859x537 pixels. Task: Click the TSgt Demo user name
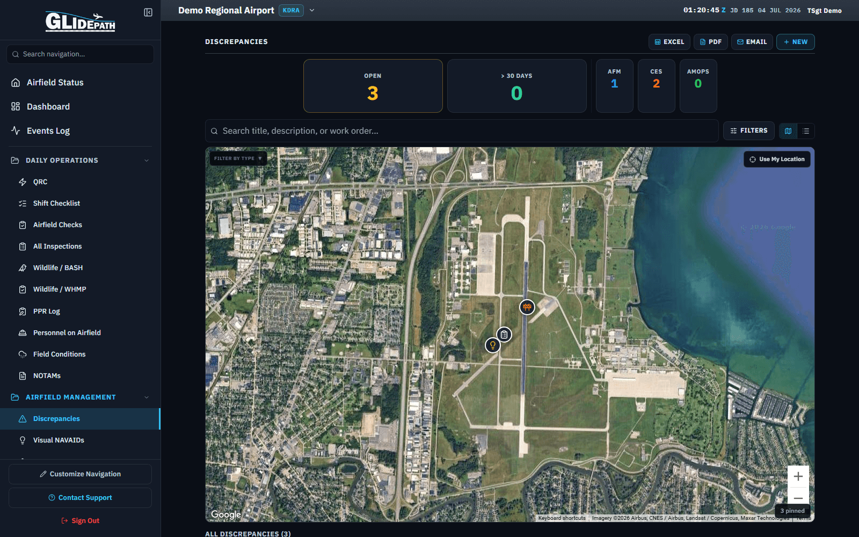824,11
